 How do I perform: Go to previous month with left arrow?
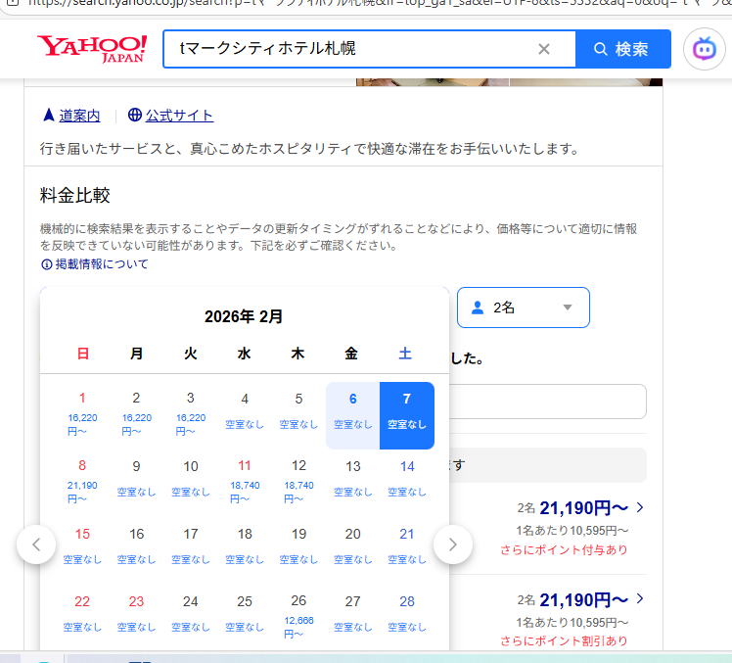(36, 545)
